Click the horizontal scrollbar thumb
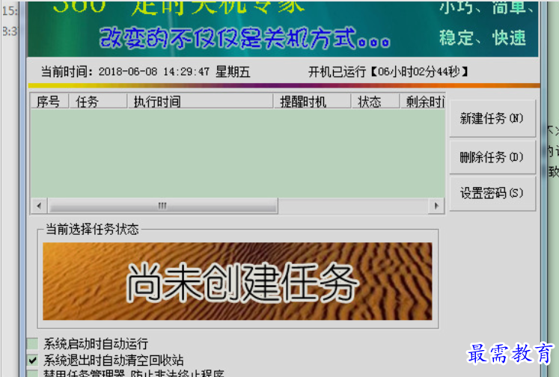 (x=162, y=206)
